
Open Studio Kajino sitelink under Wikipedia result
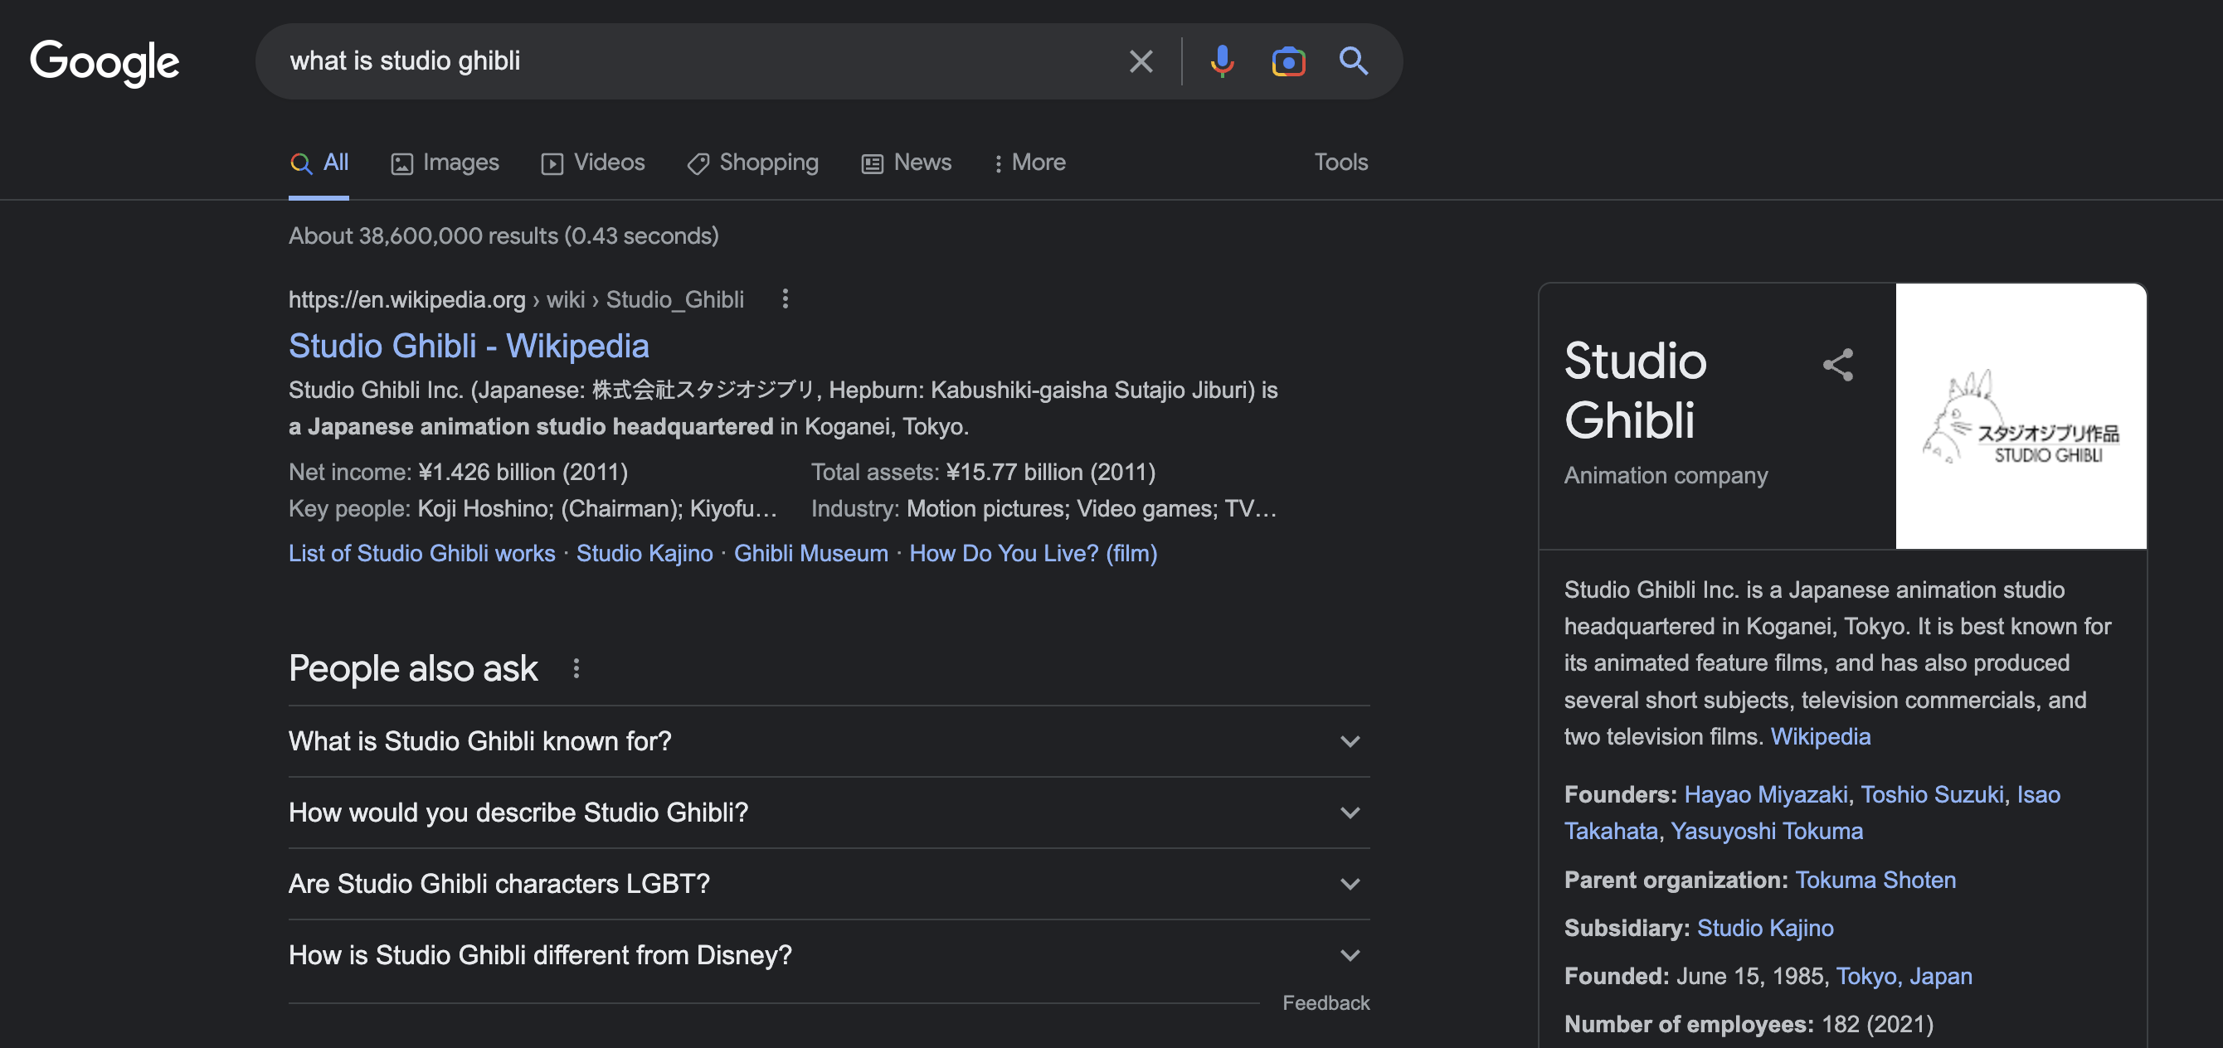point(645,553)
